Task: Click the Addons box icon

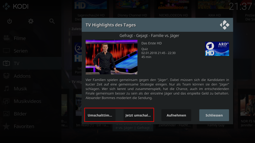Action: pos(6,76)
